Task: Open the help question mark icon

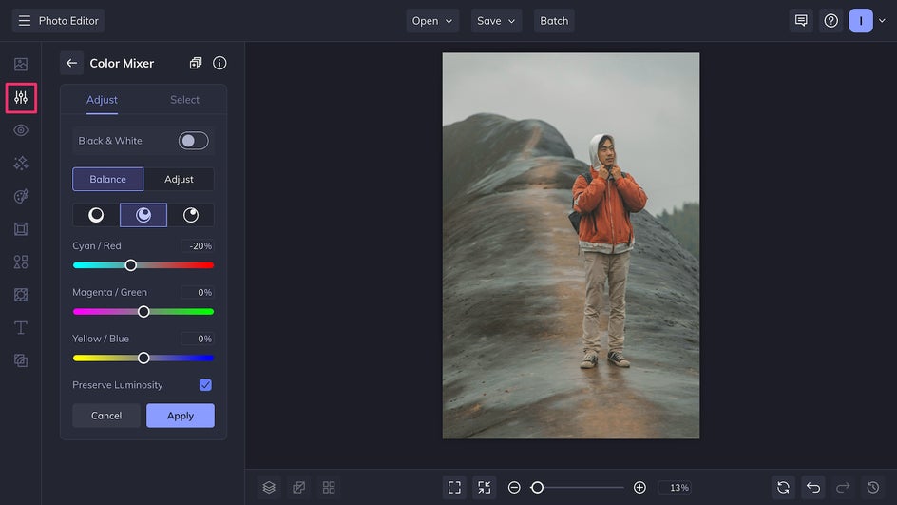Action: (x=830, y=21)
